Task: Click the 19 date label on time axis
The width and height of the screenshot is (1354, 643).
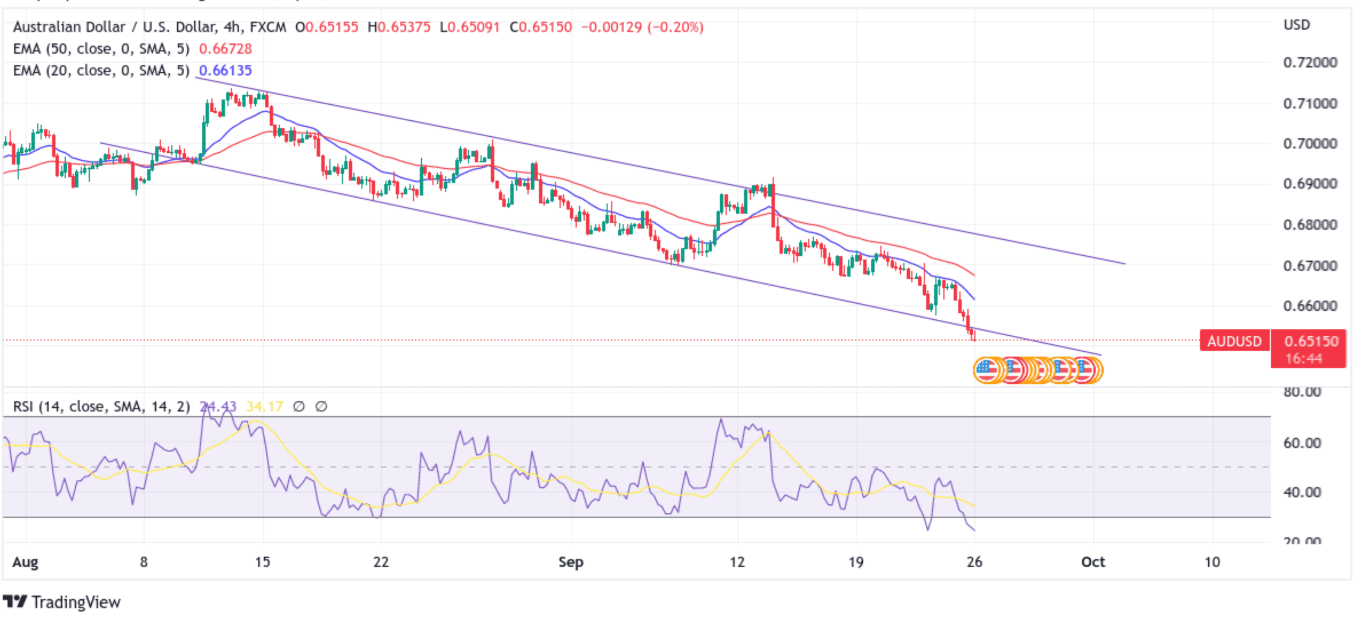Action: coord(856,562)
